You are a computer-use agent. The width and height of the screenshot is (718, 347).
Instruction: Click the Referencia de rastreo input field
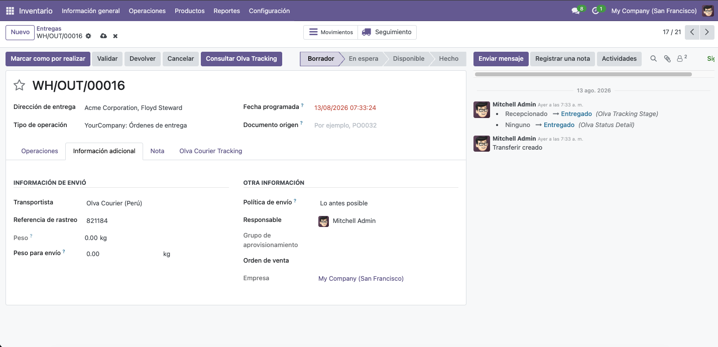coord(157,221)
